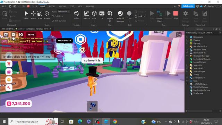The width and height of the screenshot is (222, 125).
Task: Select Teams in Explorer
Action: pos(196,75)
